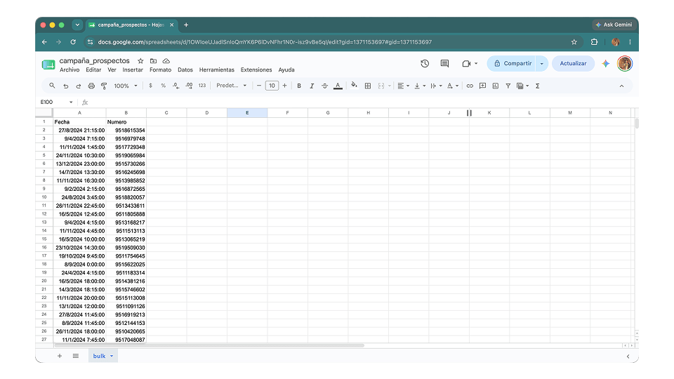Insert a chart
Image resolution: width=674 pixels, height=379 pixels.
click(x=495, y=86)
